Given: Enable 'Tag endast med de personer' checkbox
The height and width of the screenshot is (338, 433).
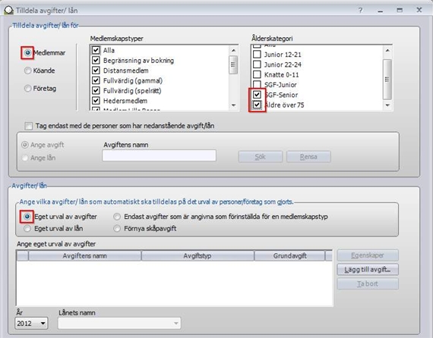Looking at the screenshot, I should [28, 126].
